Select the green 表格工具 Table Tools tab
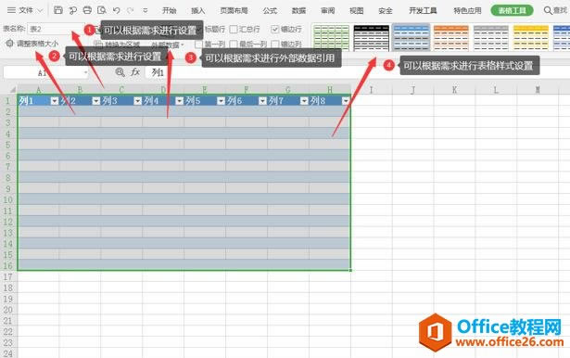This screenshot has height=358, width=570. tap(512, 10)
